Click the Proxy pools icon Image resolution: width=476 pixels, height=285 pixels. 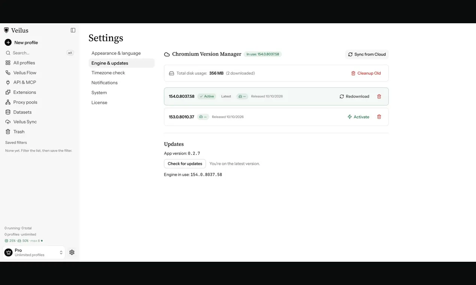click(8, 102)
